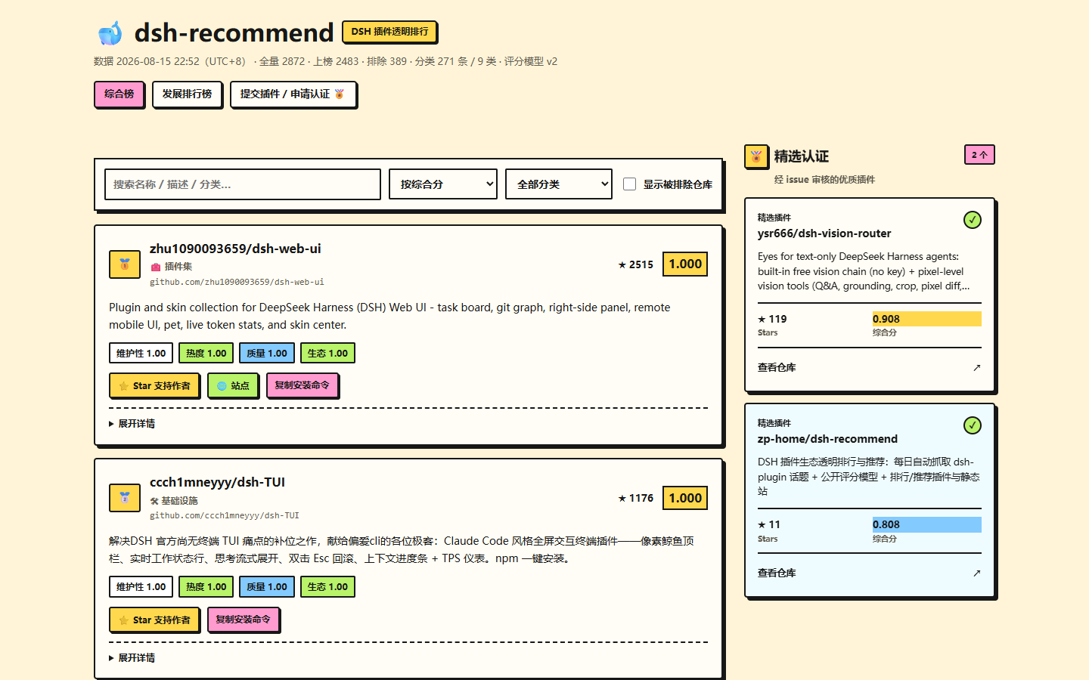Click the external arrow on zp-home/dsh-recommend 查看仓库 row

click(x=976, y=573)
